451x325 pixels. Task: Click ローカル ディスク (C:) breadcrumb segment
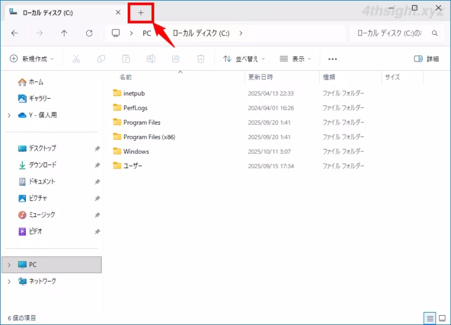(201, 33)
